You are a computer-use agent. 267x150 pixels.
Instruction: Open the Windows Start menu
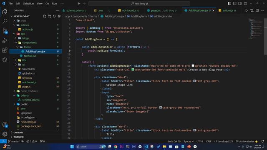[x=72, y=147]
